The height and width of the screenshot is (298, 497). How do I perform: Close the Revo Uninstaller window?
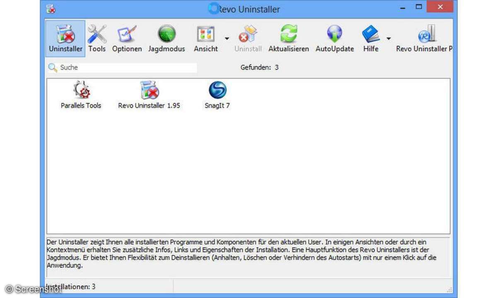pos(439,7)
